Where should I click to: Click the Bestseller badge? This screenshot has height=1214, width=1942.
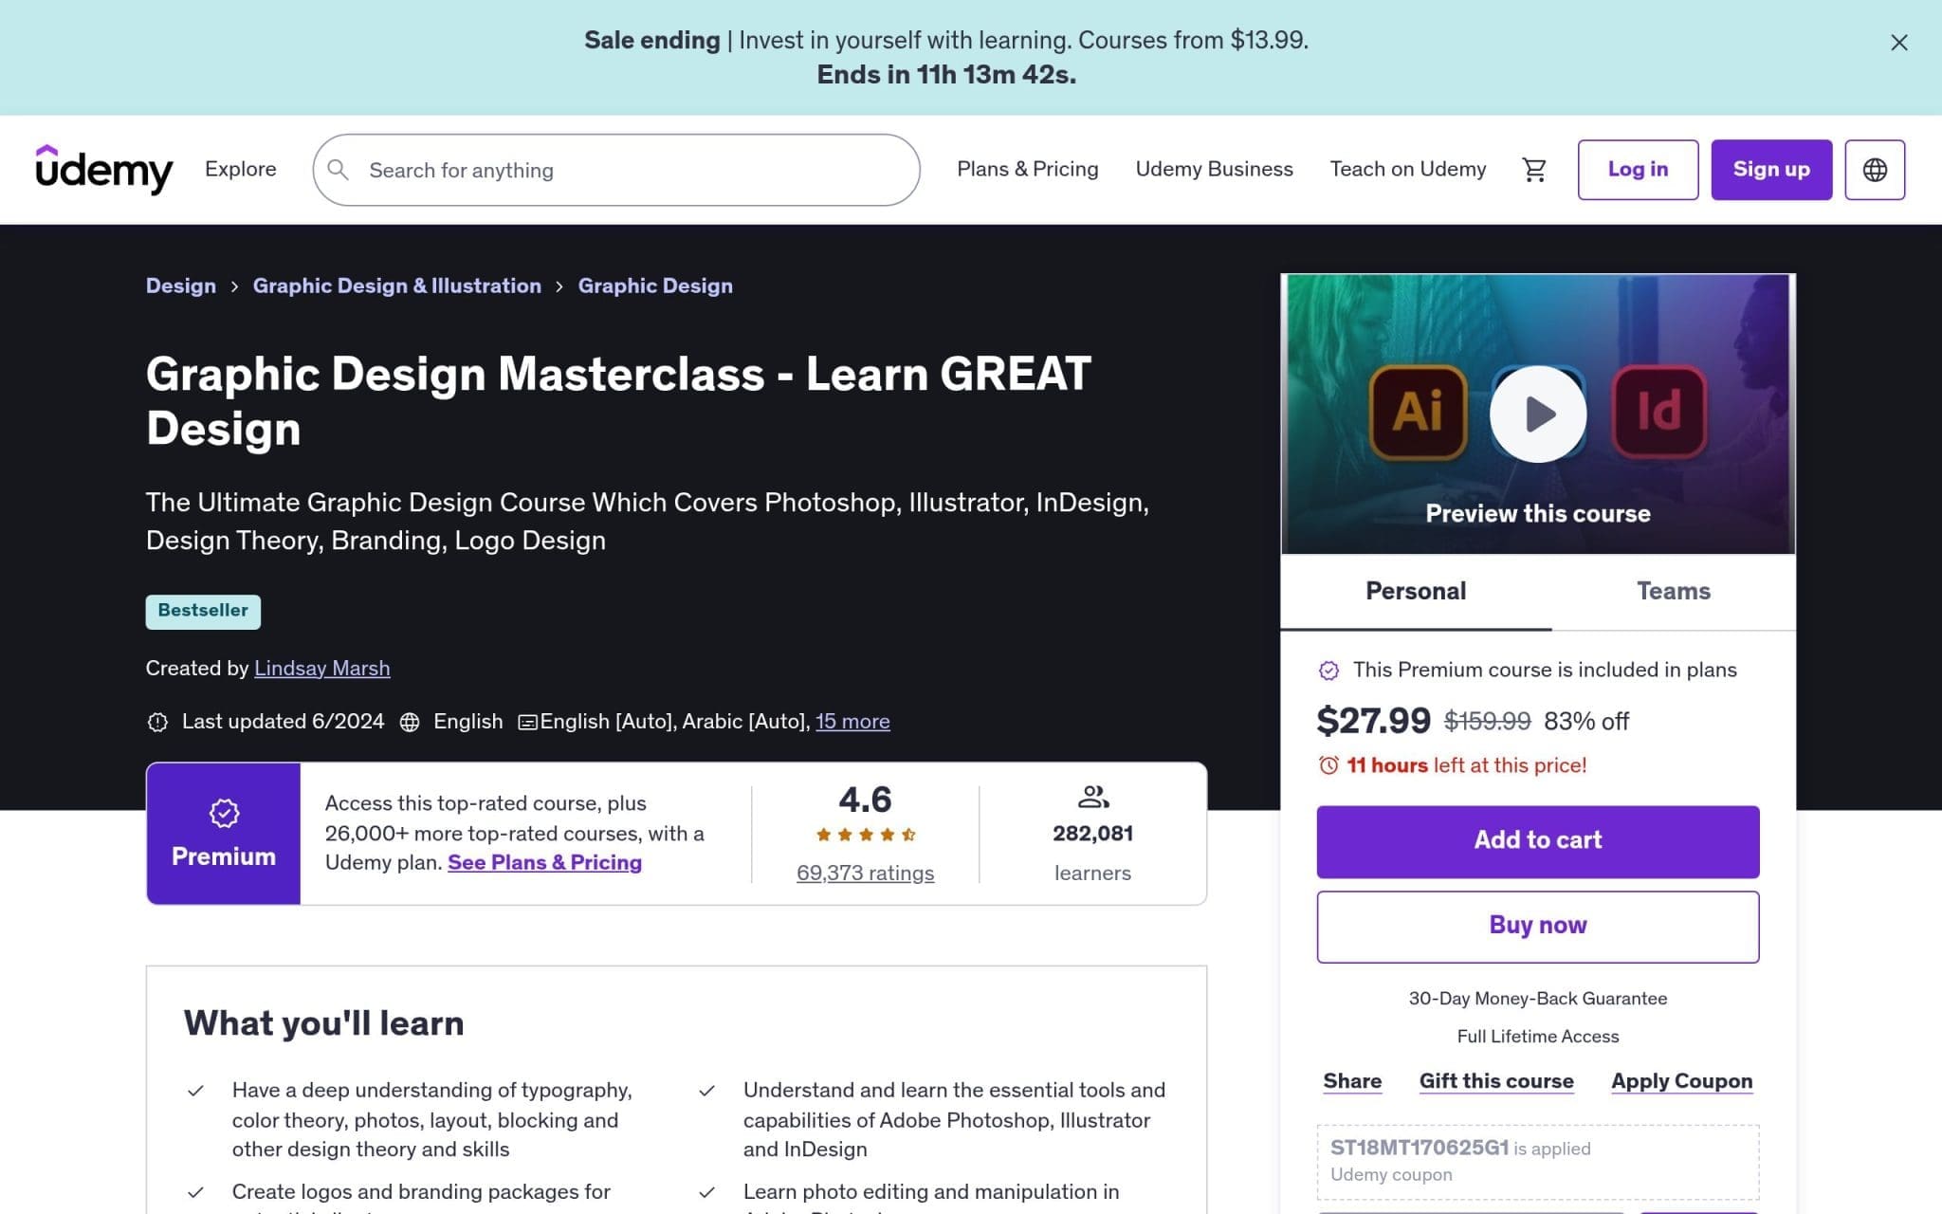(x=203, y=612)
